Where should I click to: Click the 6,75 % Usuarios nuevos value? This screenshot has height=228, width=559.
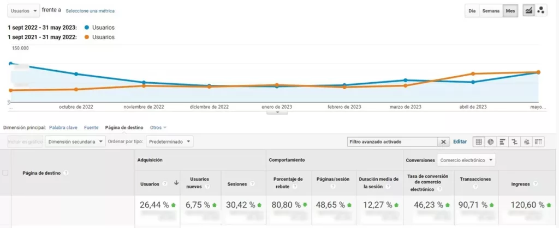pyautogui.click(x=198, y=205)
